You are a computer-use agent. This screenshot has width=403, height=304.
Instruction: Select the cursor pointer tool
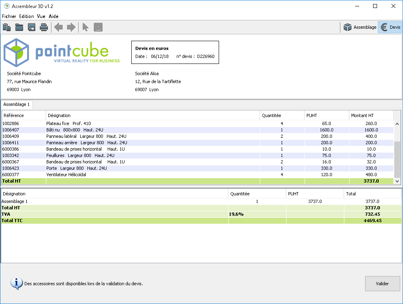click(85, 27)
